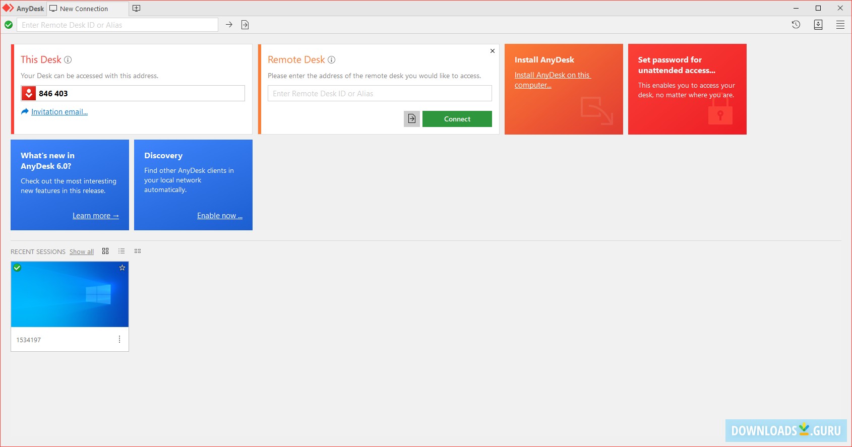Screen dimensions: 852x447
Task: Click the green Connect button
Action: click(457, 119)
